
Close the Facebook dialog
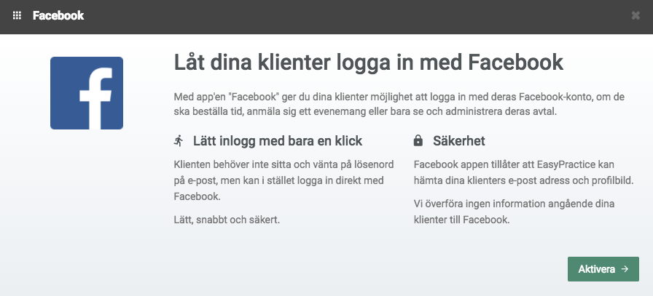(x=635, y=16)
